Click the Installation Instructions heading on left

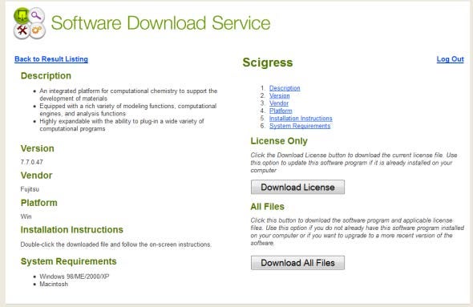pos(72,230)
